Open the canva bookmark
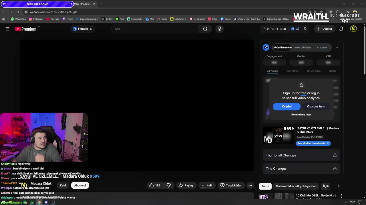 click(226, 19)
